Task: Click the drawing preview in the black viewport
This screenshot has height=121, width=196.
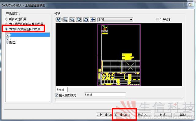Action: (119, 55)
